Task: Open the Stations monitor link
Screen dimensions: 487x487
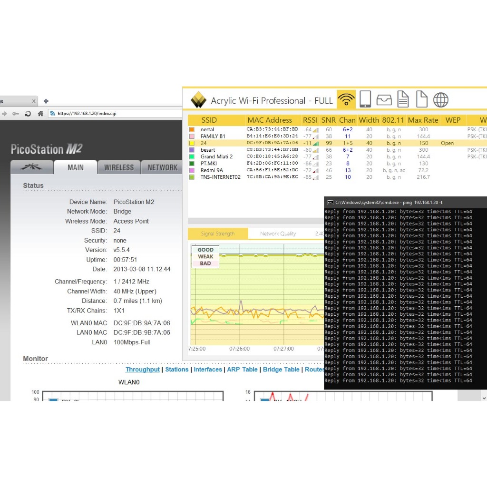Action: [177, 370]
